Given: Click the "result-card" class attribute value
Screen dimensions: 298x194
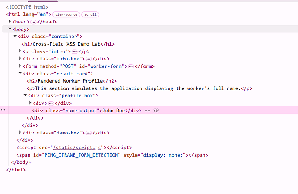Looking at the screenshot, I should tap(72, 74).
